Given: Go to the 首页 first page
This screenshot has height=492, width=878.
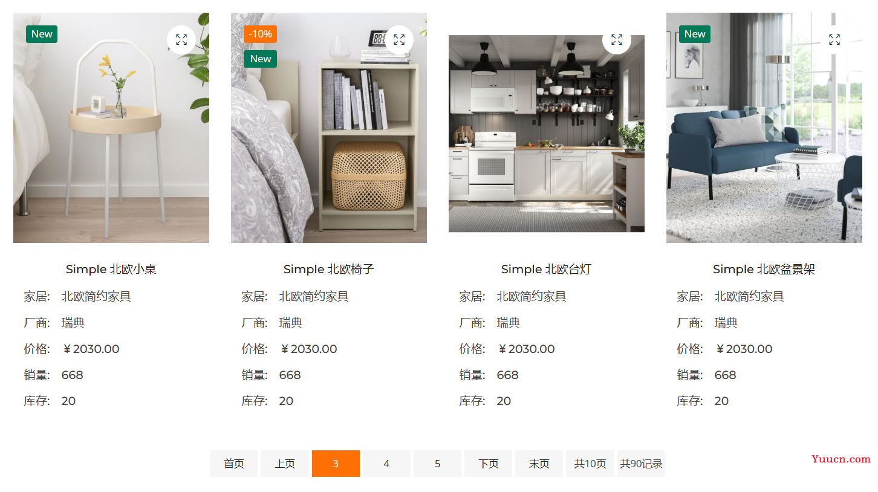Looking at the screenshot, I should (x=234, y=464).
